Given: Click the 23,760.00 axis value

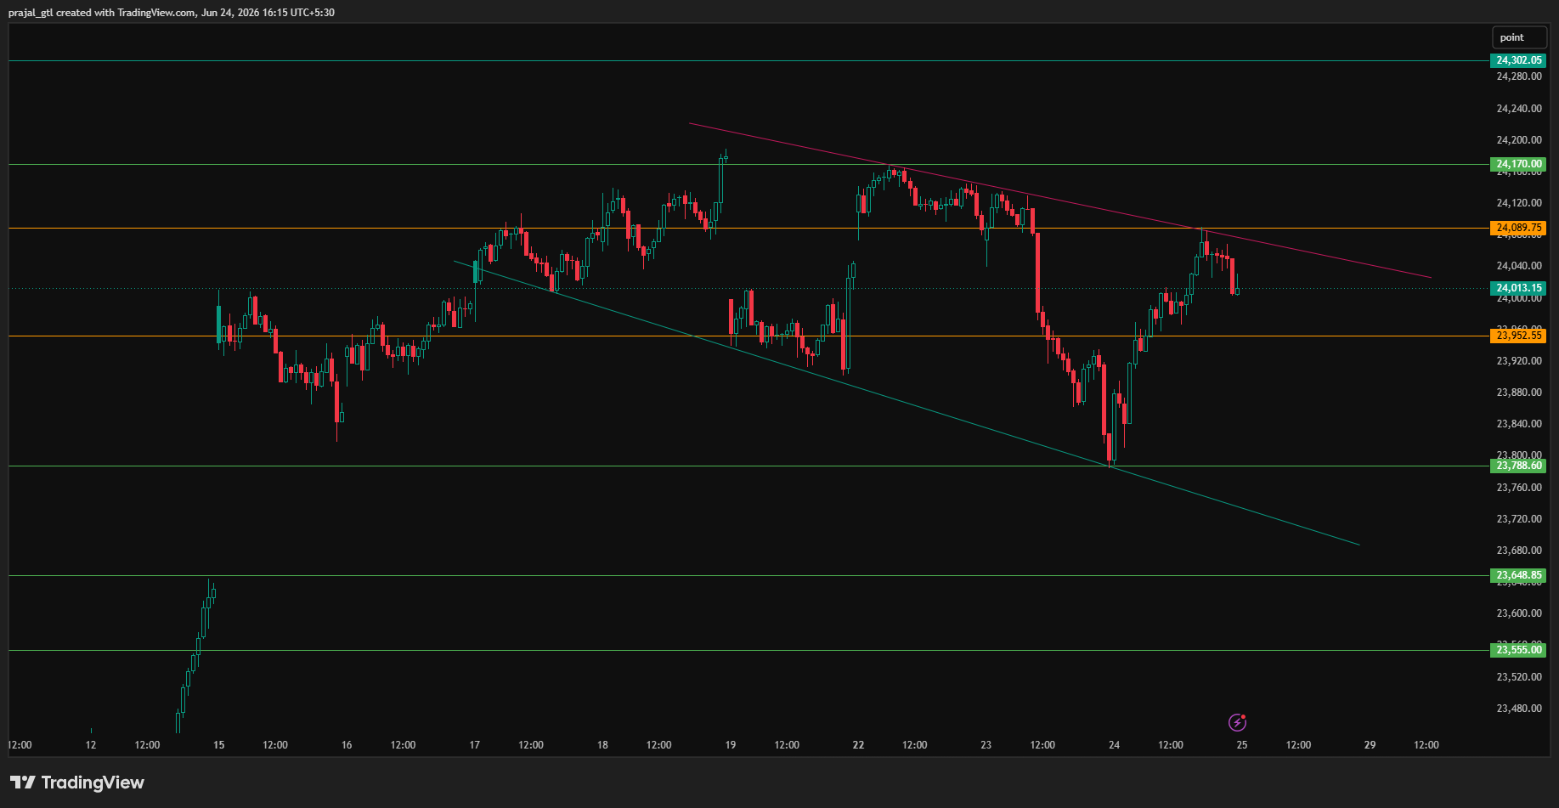Looking at the screenshot, I should [x=1518, y=488].
